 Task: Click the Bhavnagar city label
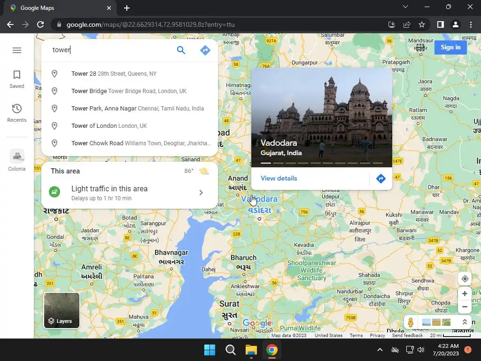[171, 257]
